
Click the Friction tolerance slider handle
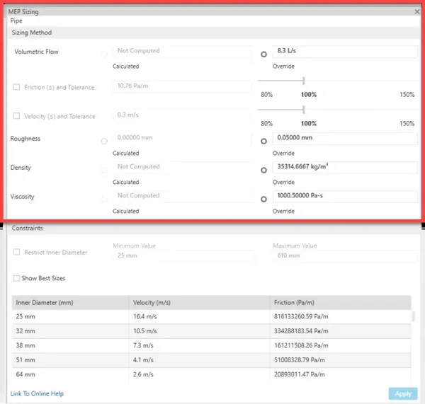click(304, 81)
